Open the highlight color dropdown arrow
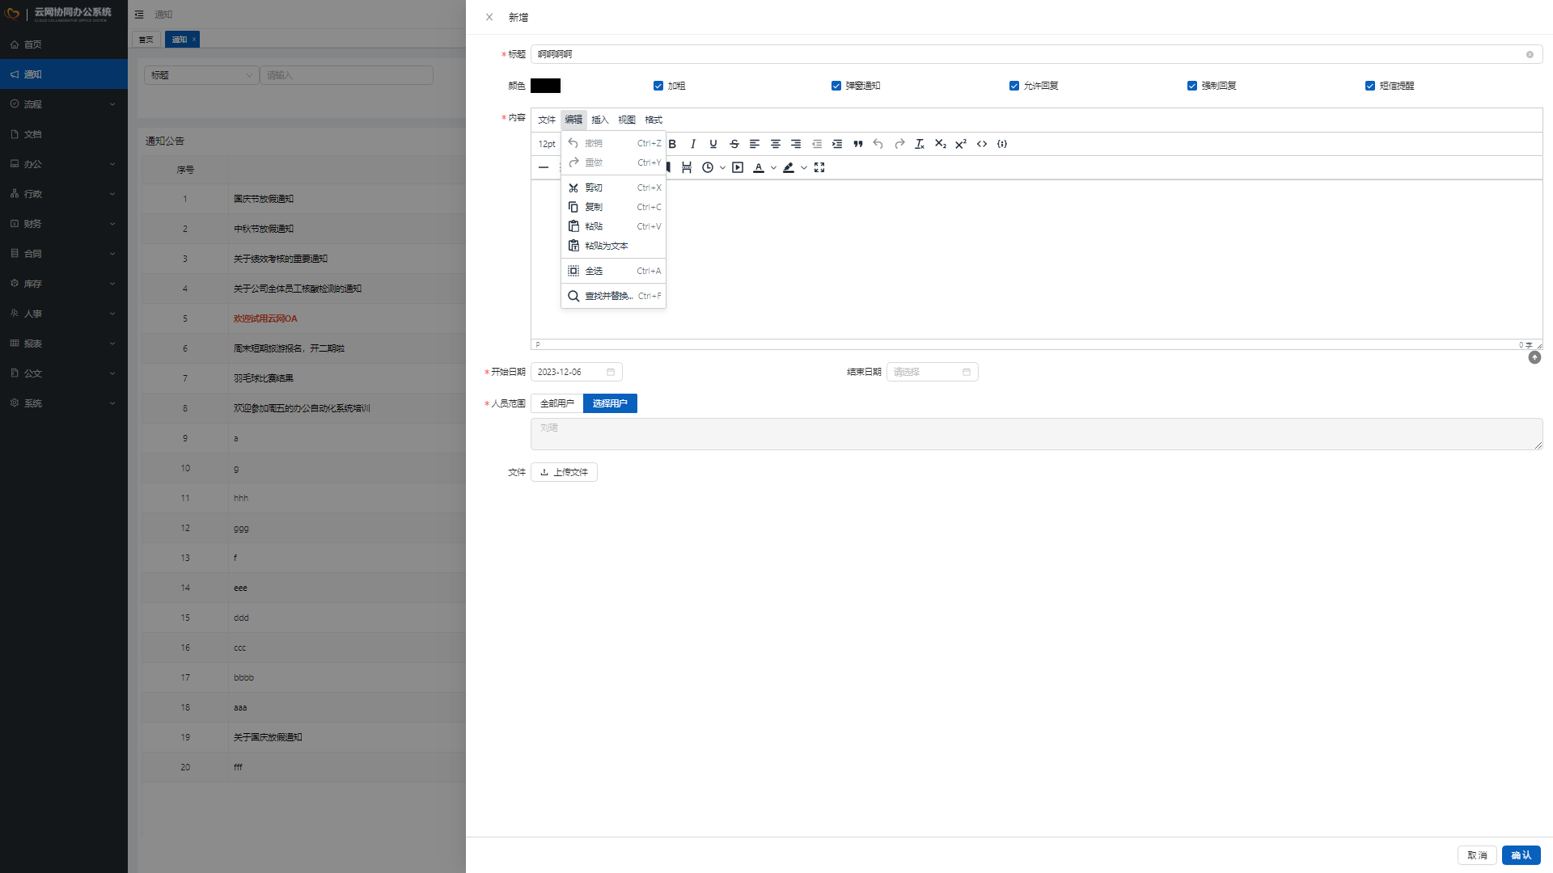 tap(803, 167)
